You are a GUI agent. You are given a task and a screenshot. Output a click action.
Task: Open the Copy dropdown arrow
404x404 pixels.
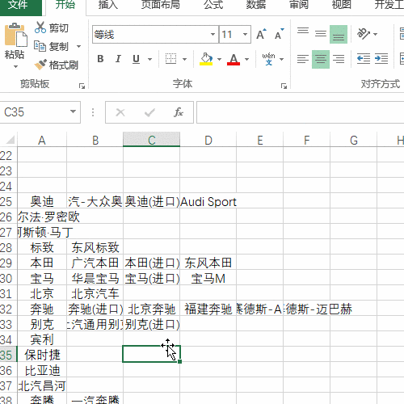(78, 47)
